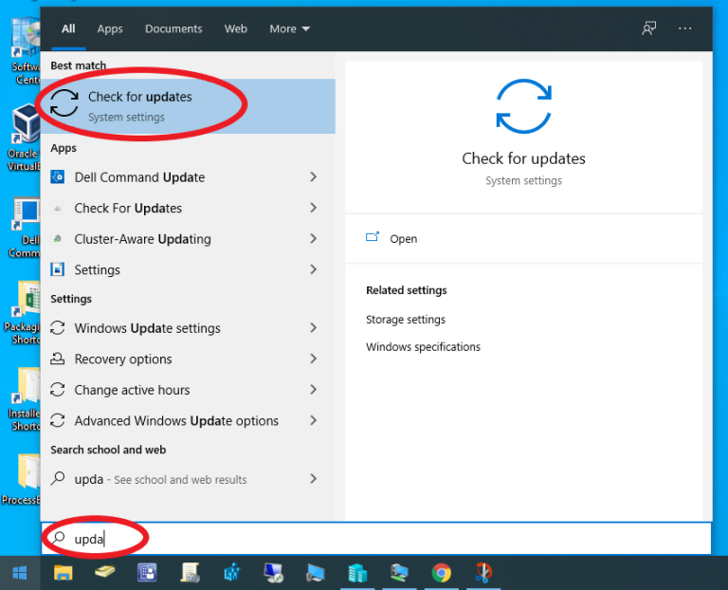Switch to the Apps search tab

tap(110, 29)
